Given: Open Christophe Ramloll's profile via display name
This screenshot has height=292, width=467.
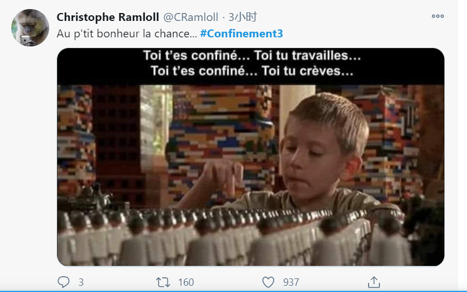Looking at the screenshot, I should 108,18.
